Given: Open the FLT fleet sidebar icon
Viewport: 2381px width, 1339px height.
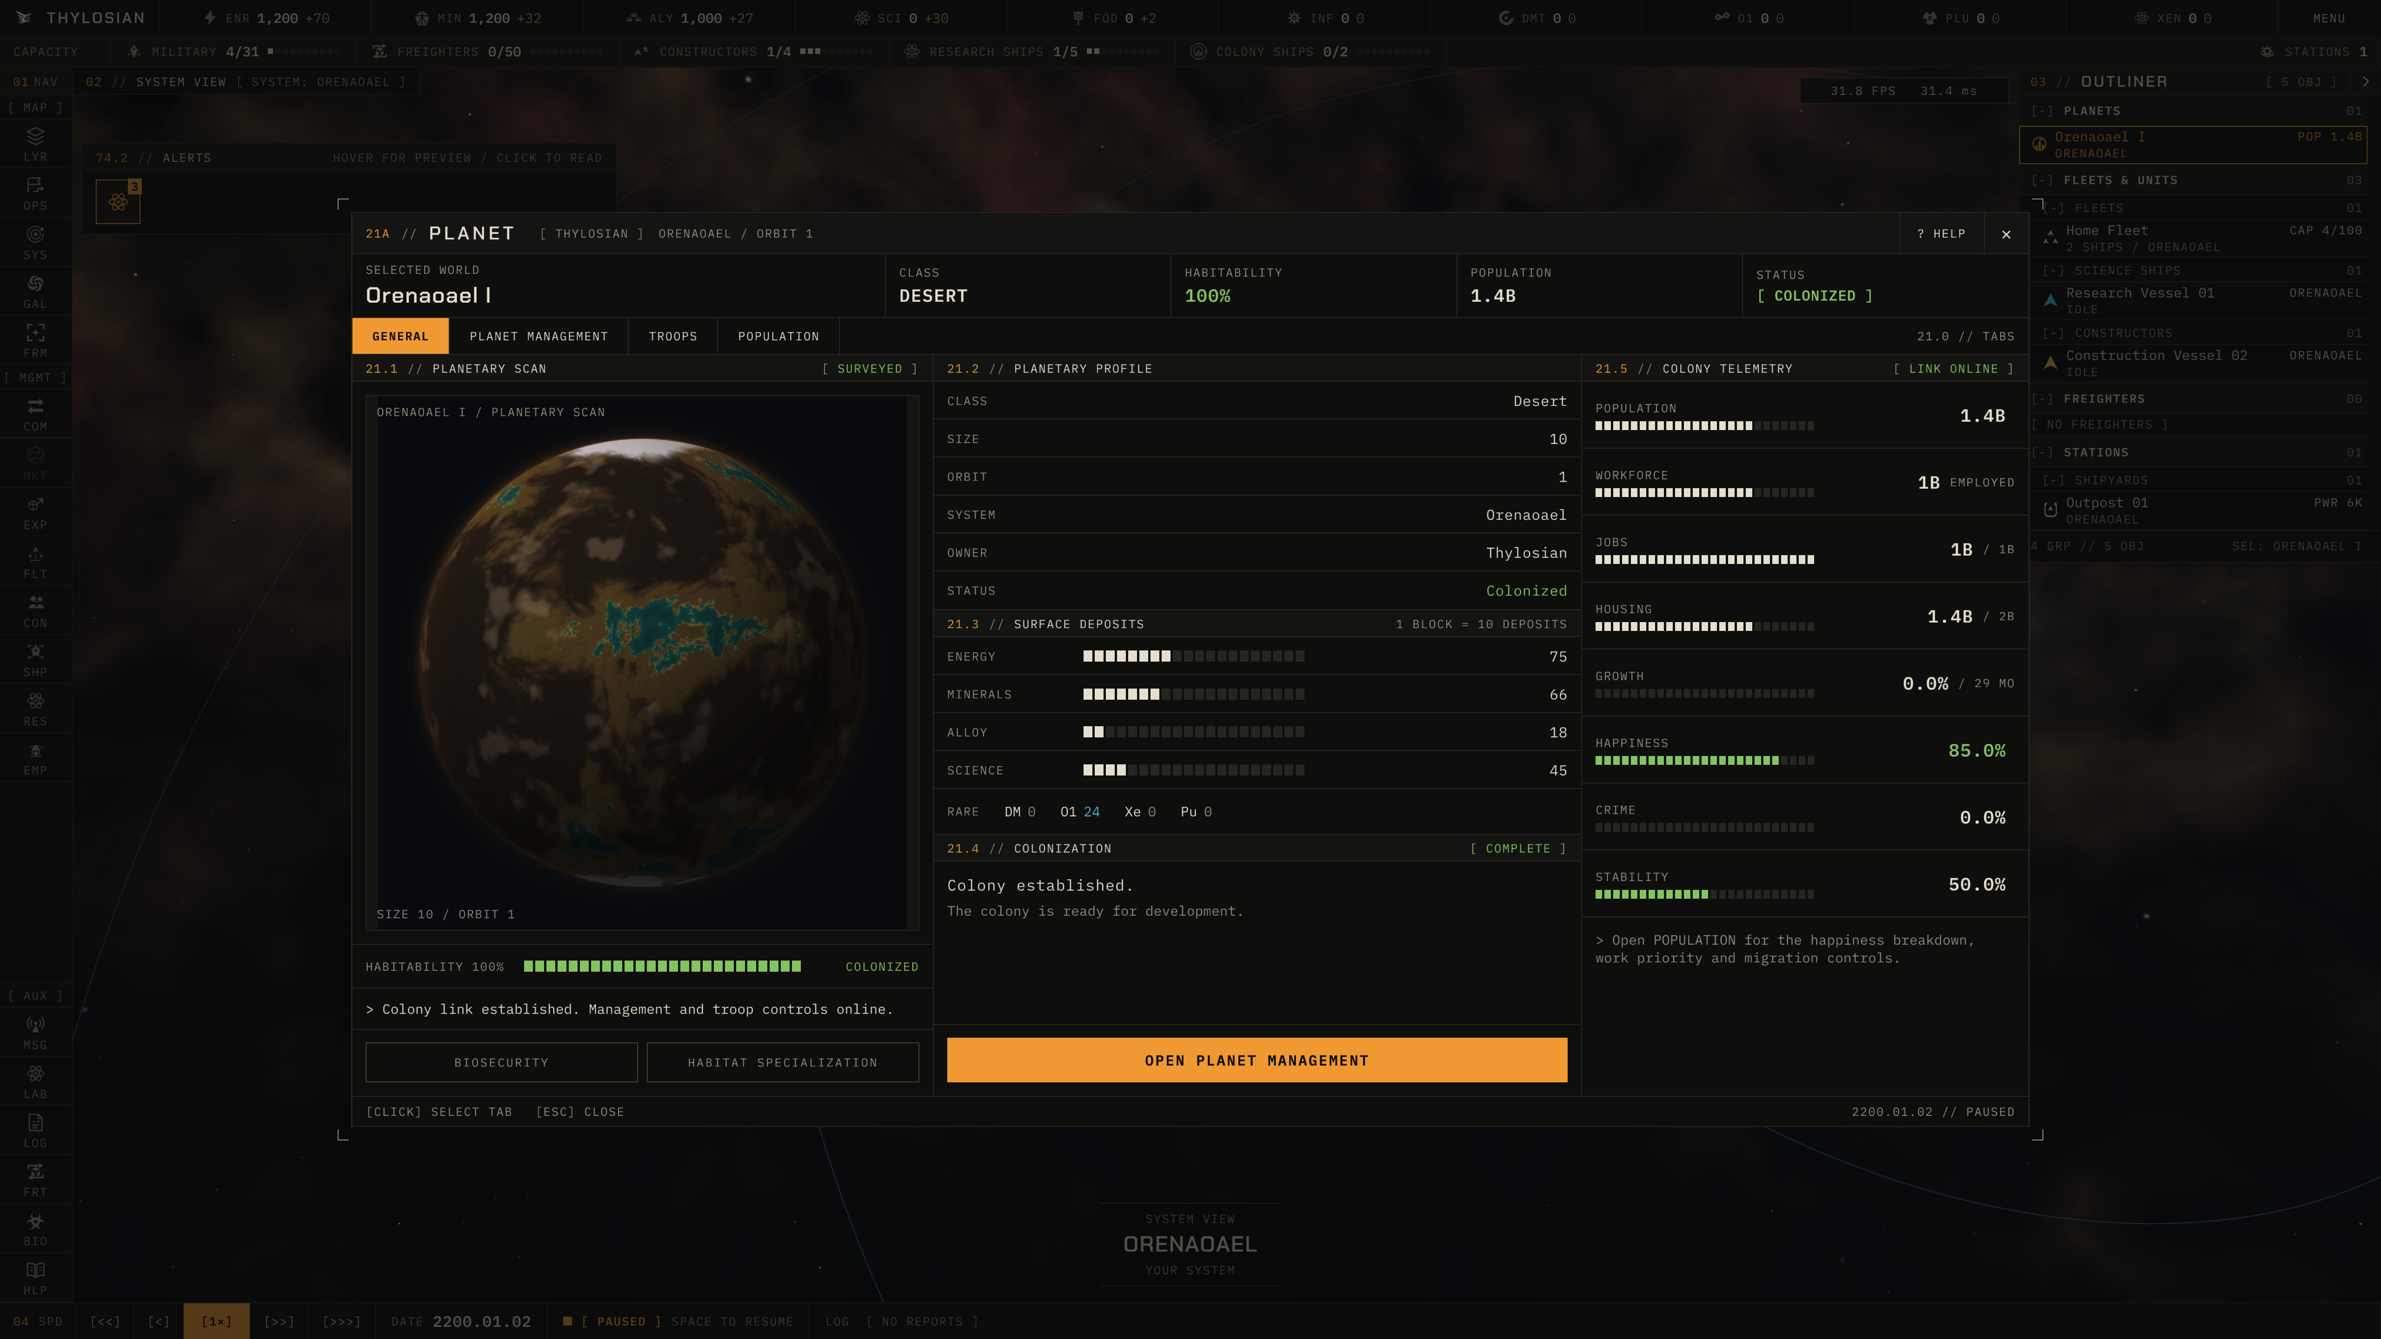Looking at the screenshot, I should (x=35, y=561).
